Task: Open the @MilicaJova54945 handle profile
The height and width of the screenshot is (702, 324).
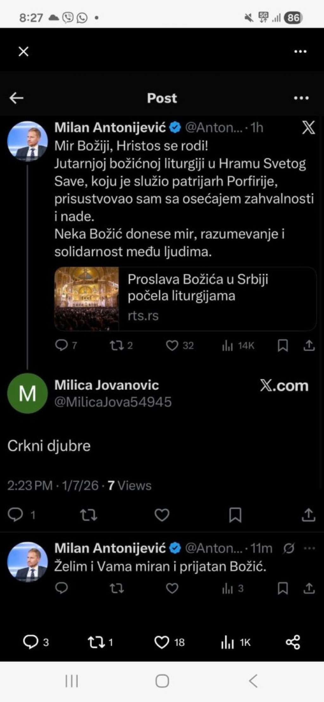Action: coord(113,402)
